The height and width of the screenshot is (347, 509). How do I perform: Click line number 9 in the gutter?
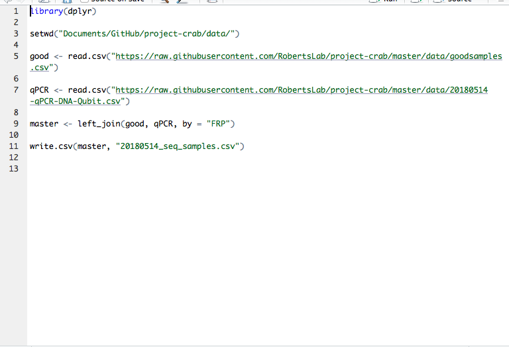tap(15, 124)
